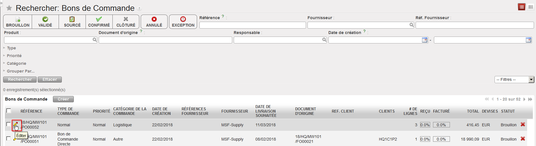This screenshot has width=536, height=146.
Task: Click the Créer button
Action: [x=63, y=99]
